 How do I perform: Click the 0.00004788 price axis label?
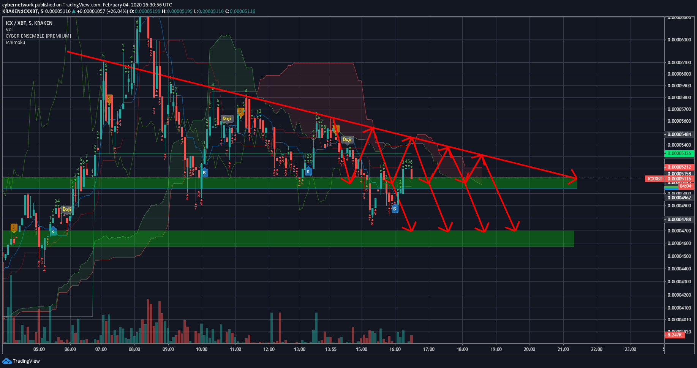(680, 220)
